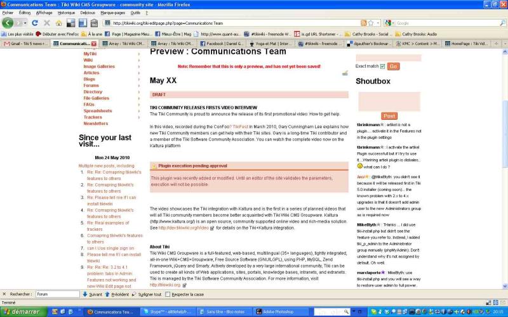The image size is (508, 317).
Task: Open the Fichier menu
Action: click(x=8, y=13)
